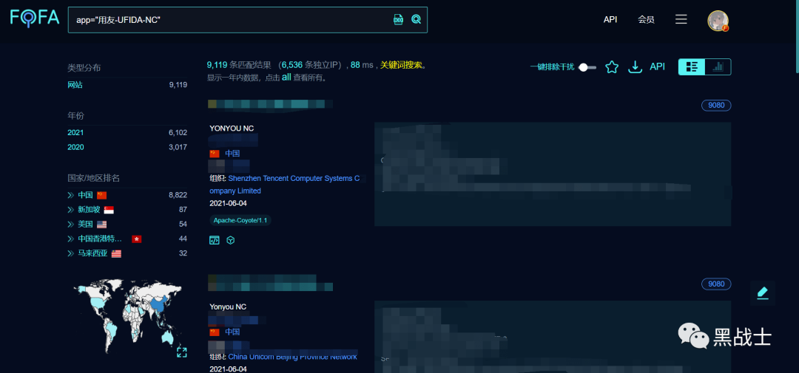Screen dimensions: 799x373
Task: Click the page vertical scrollbar
Action: coord(797,35)
